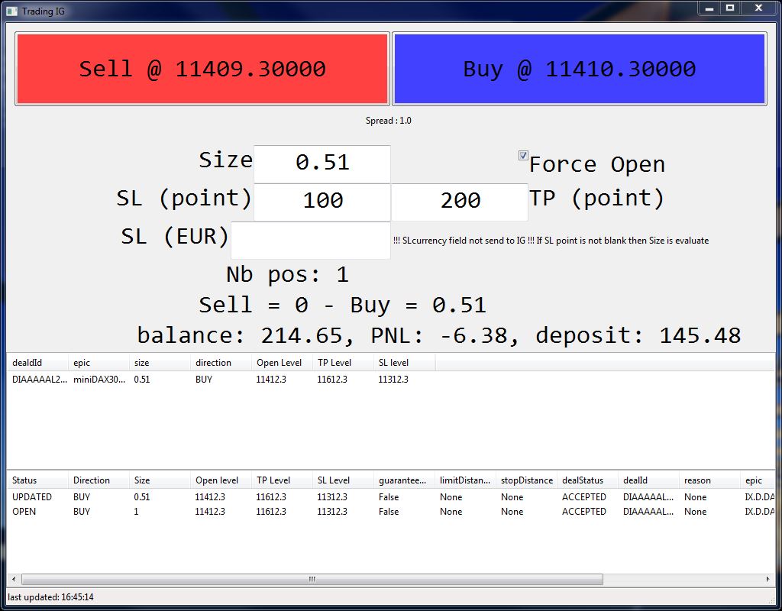
Task: Click the blue Buy @ 11410.30000 button
Action: (x=579, y=69)
